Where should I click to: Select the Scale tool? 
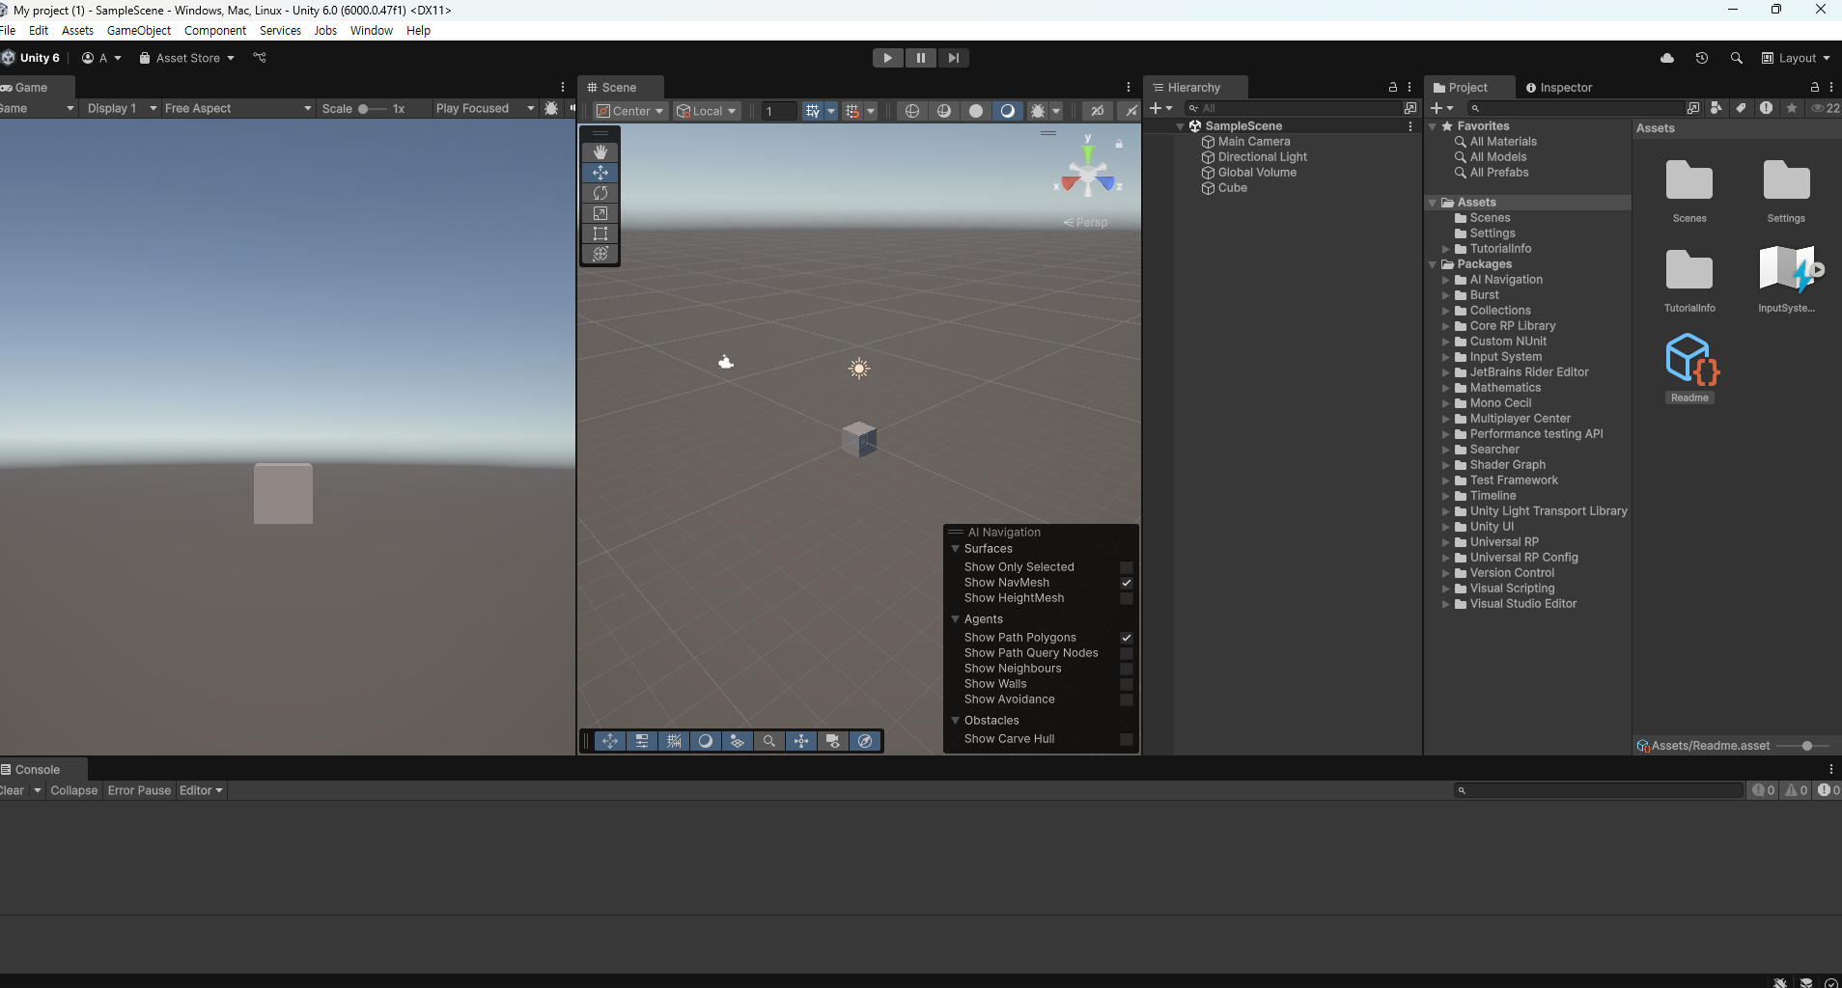tap(600, 213)
